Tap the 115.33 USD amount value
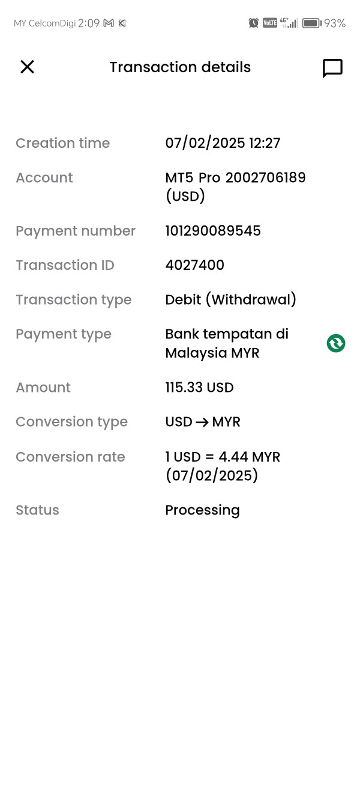Viewport: 360px width, 797px height. pyautogui.click(x=199, y=388)
